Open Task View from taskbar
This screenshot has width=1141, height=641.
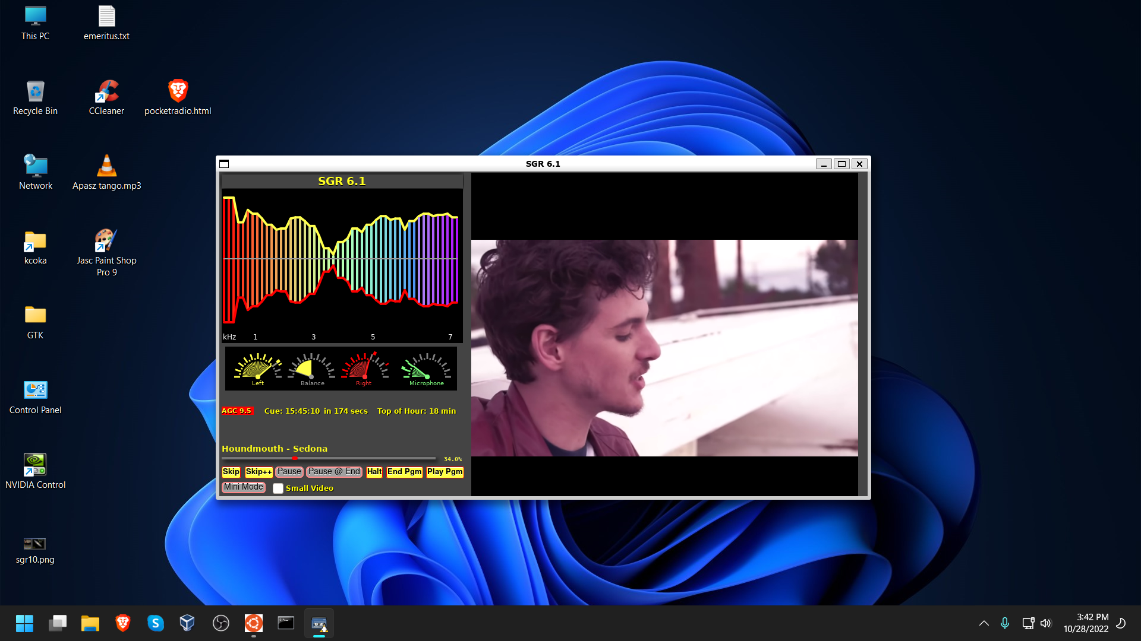[58, 623]
